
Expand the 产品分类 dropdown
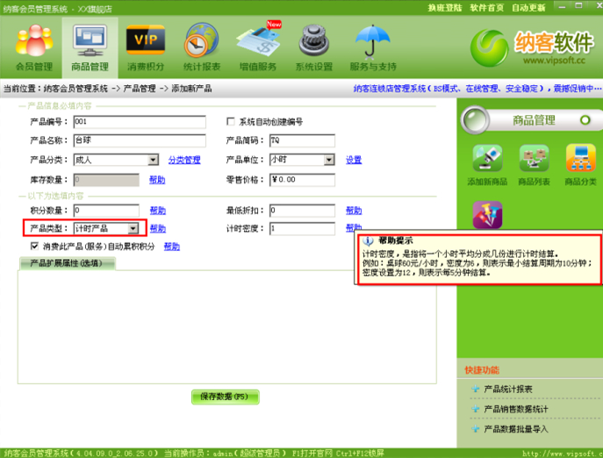point(153,161)
